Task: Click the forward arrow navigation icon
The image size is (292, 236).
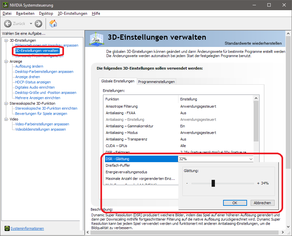Action: point(38,24)
